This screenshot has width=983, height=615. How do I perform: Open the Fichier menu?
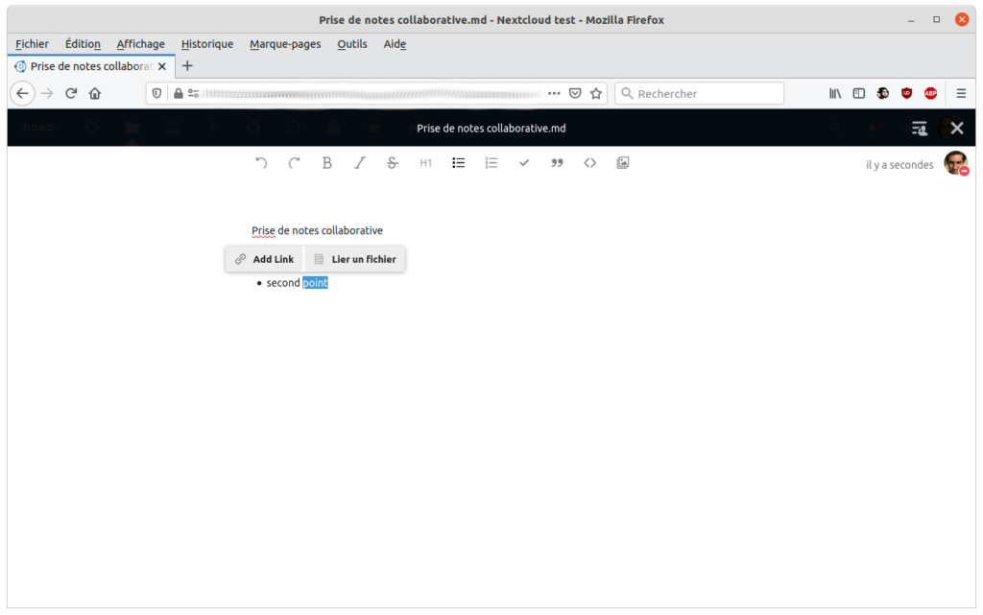click(32, 44)
